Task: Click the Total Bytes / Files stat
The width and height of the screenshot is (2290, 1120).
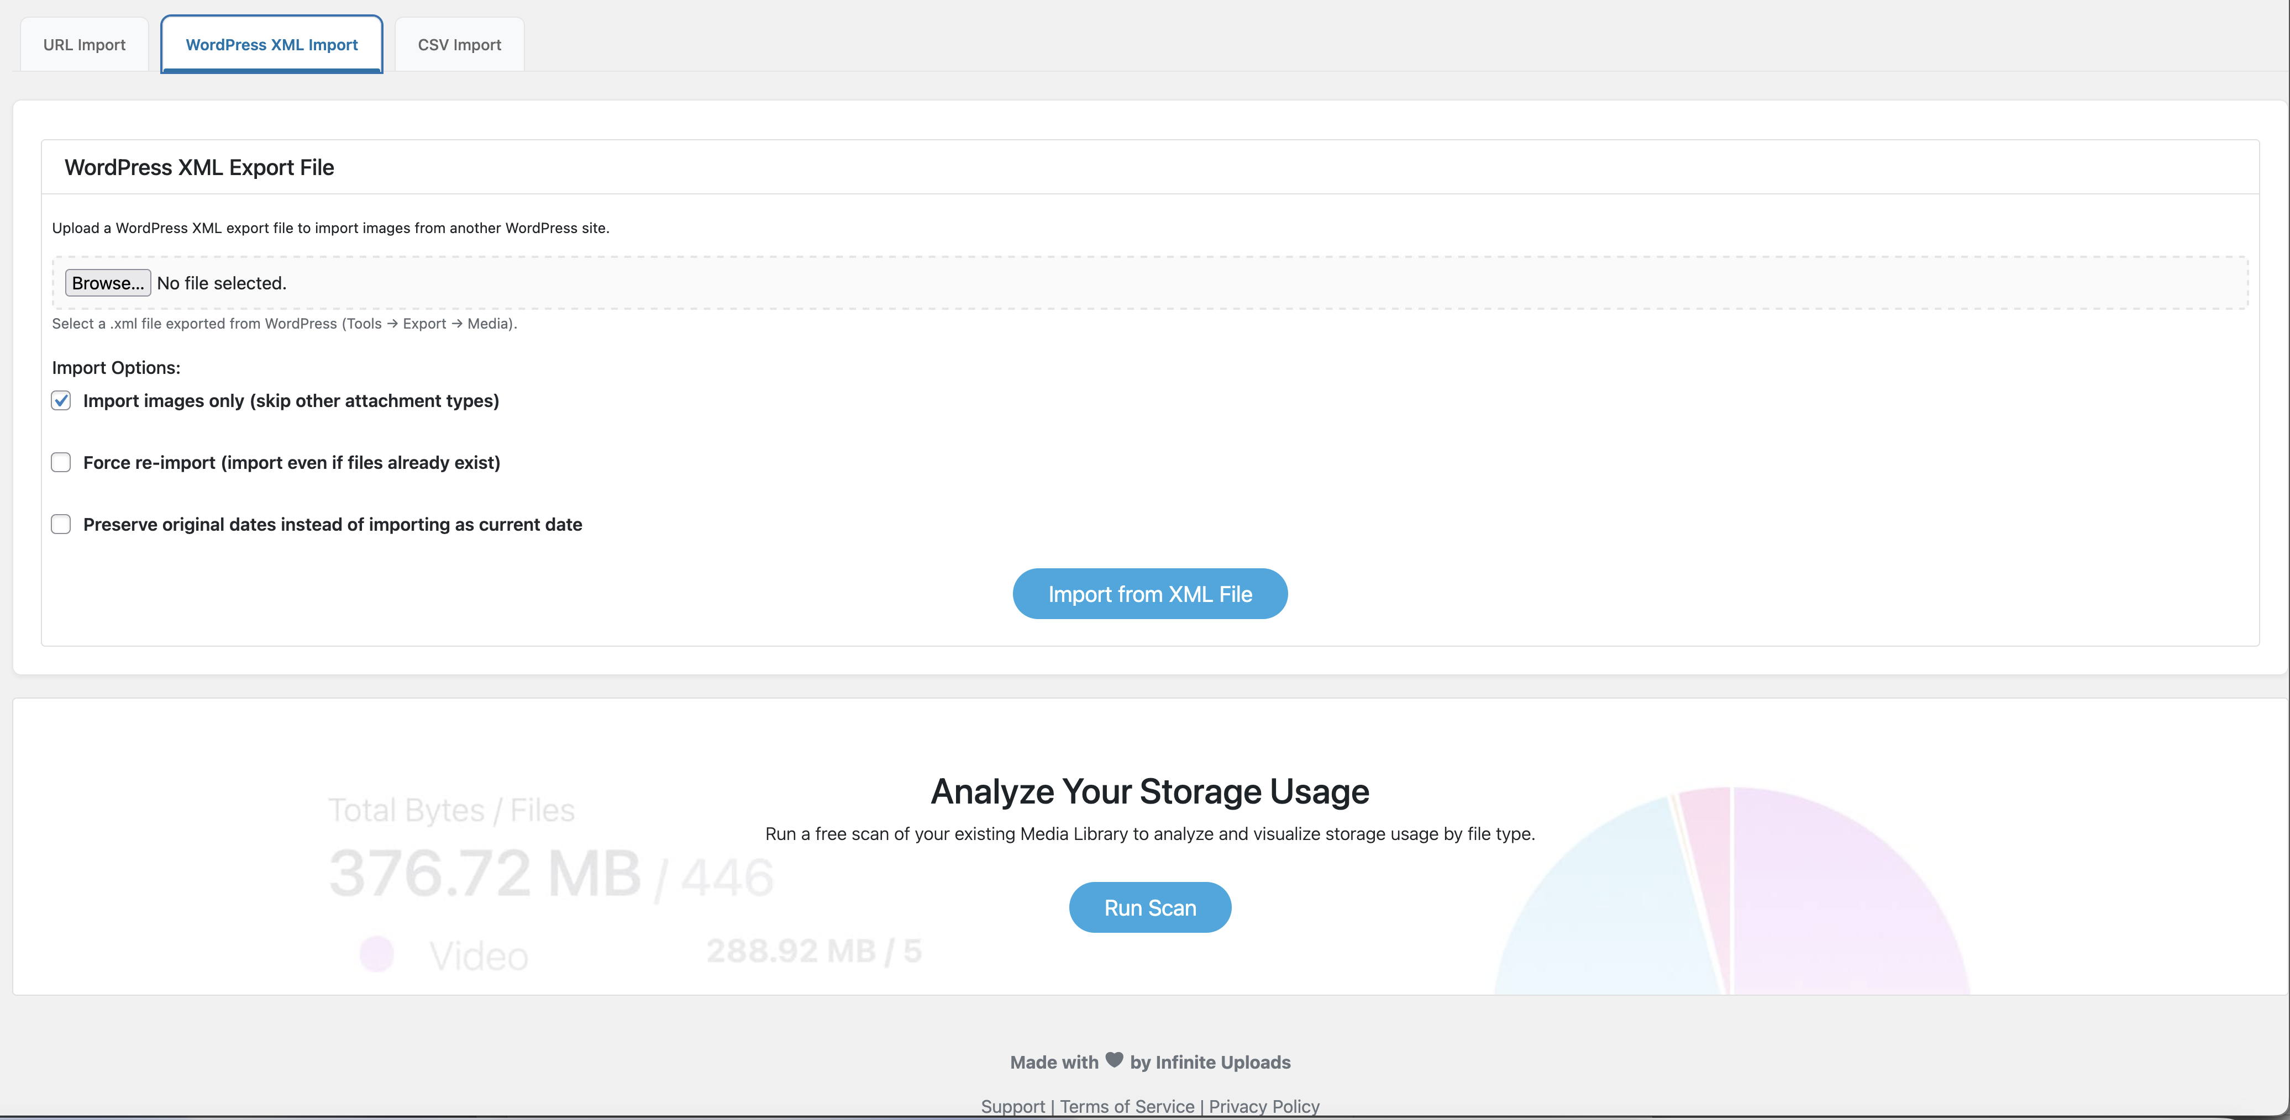Action: point(451,809)
